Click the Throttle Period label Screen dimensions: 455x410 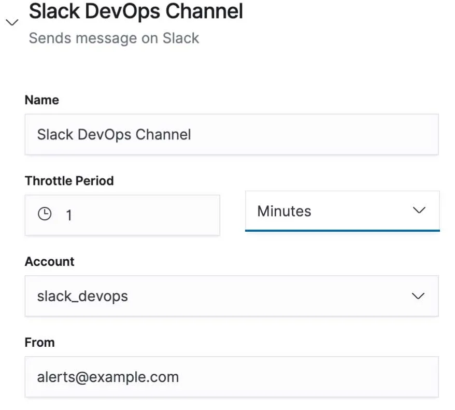(69, 181)
